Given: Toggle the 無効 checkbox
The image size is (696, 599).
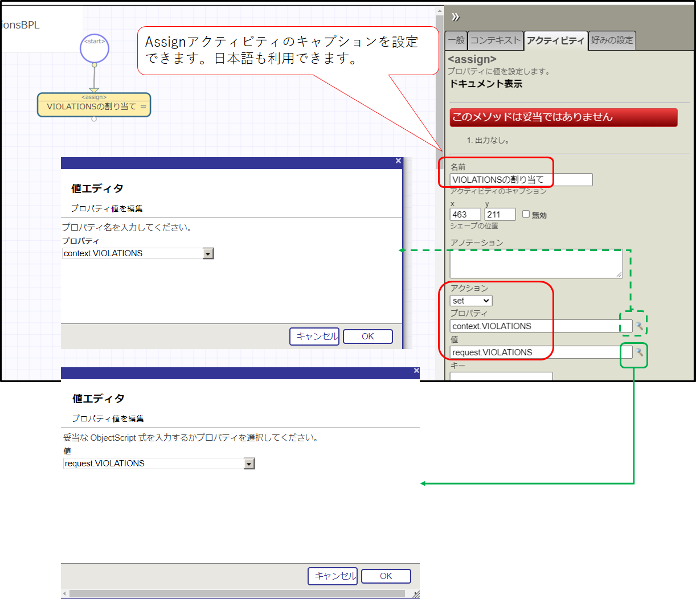Looking at the screenshot, I should pyautogui.click(x=526, y=214).
